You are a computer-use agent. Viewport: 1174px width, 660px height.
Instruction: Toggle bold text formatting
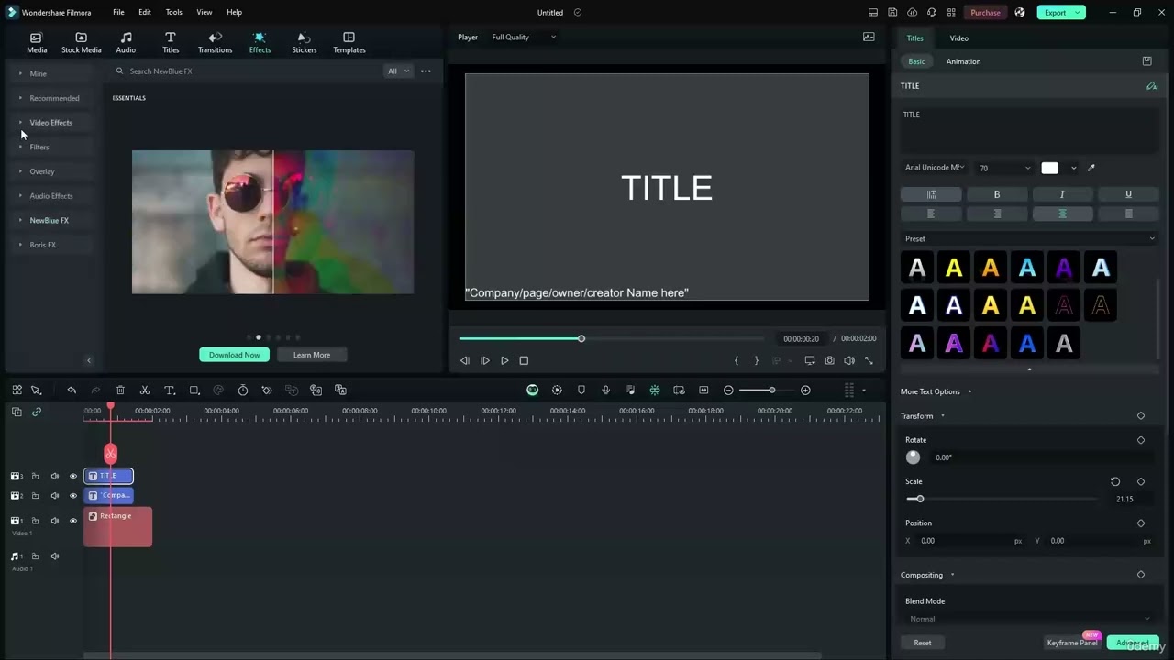tap(997, 194)
